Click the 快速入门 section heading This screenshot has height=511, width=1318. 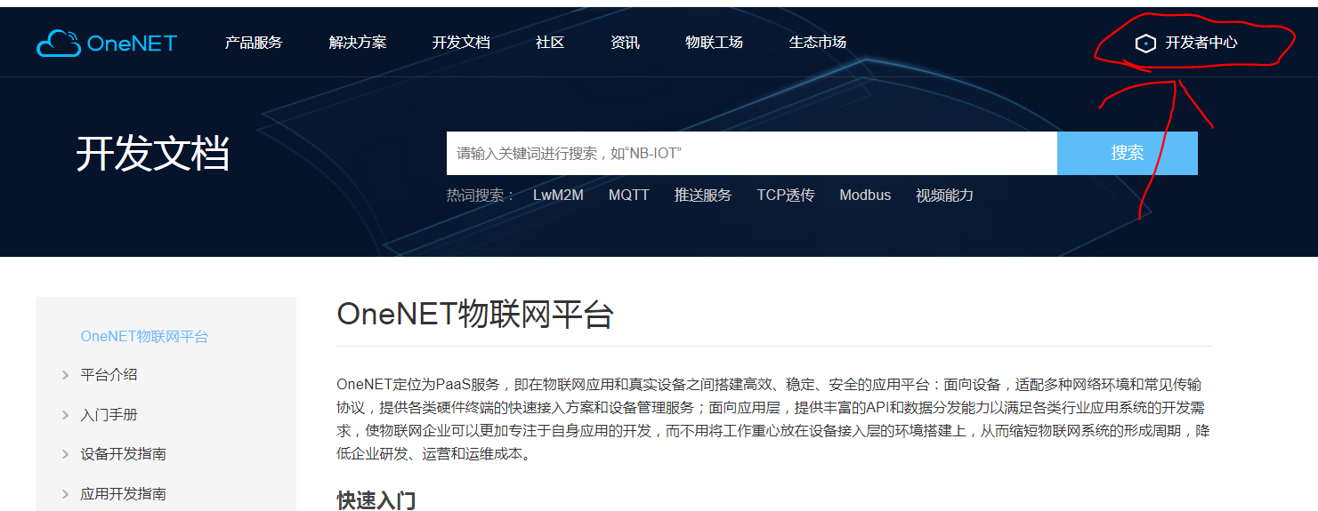coord(376,499)
